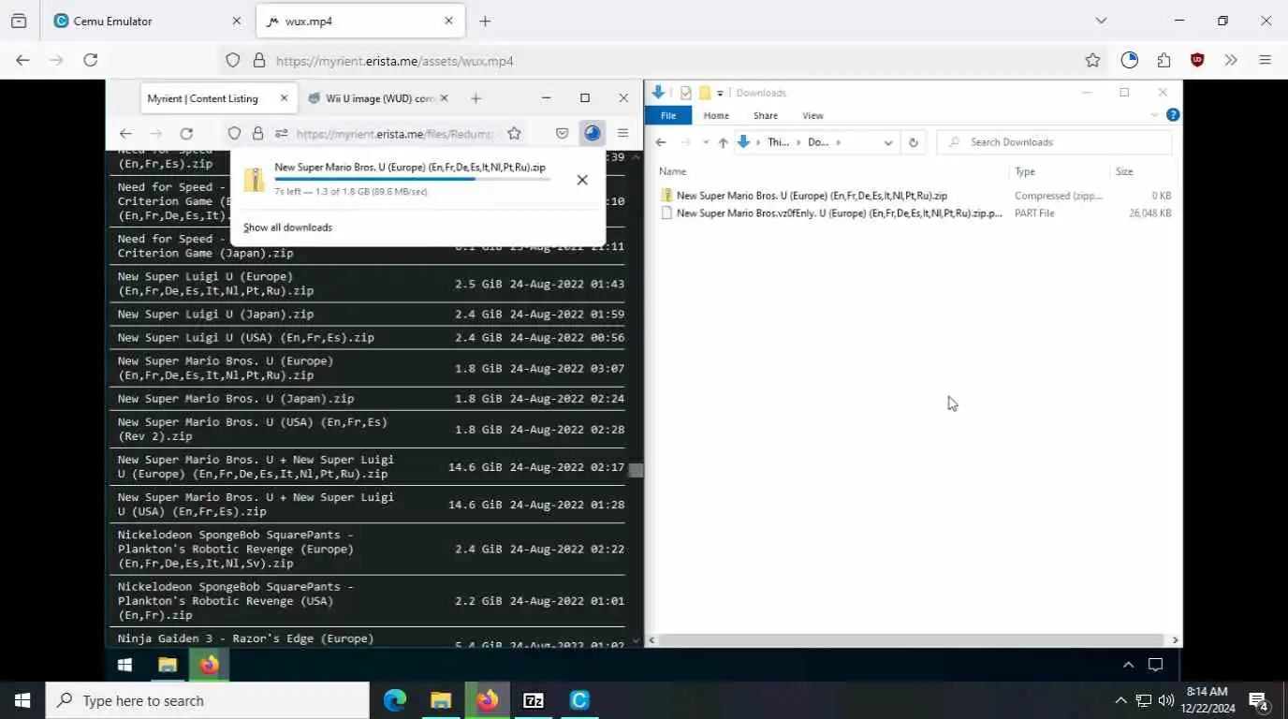The image size is (1288, 719).
Task: Expand the explorer ribbon with the chevron
Action: click(1154, 115)
